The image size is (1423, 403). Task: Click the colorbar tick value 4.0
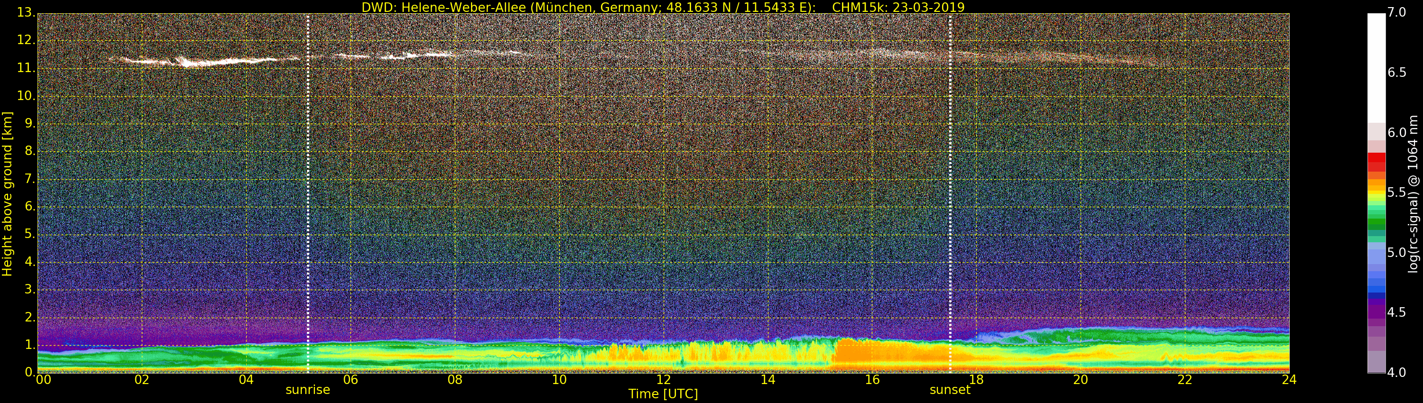point(1397,373)
